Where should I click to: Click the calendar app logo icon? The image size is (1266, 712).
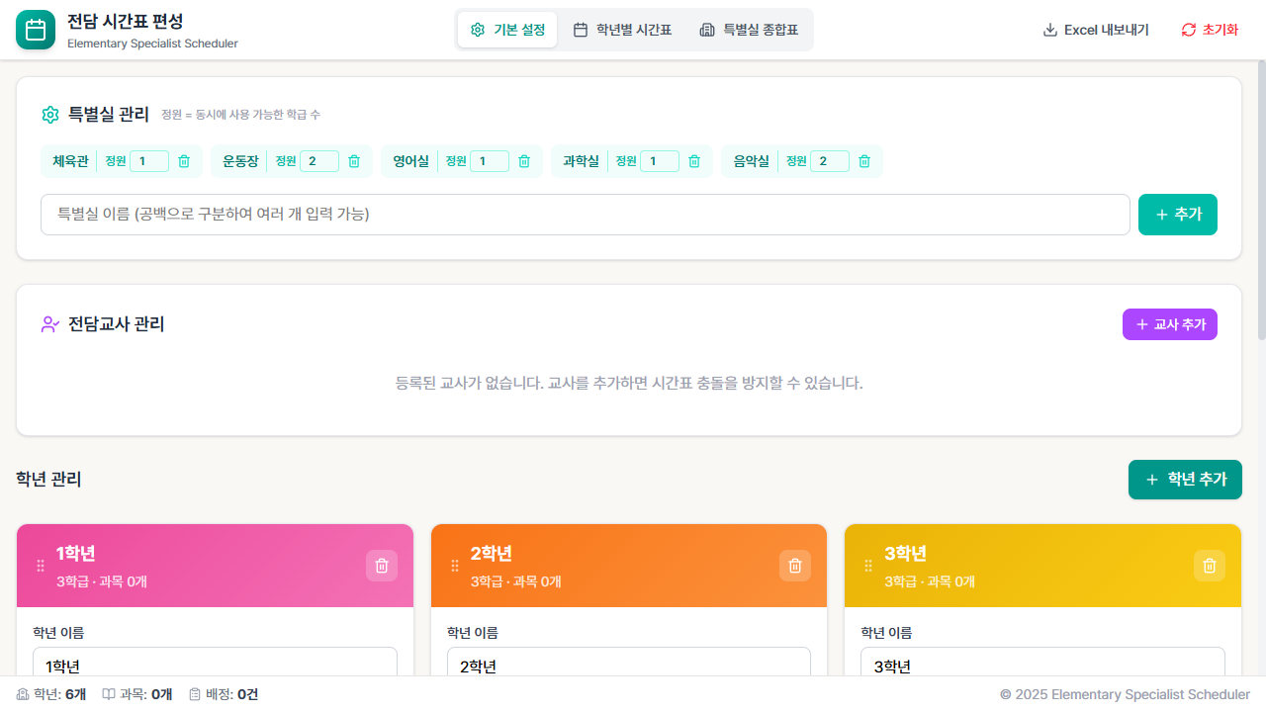[x=36, y=30]
